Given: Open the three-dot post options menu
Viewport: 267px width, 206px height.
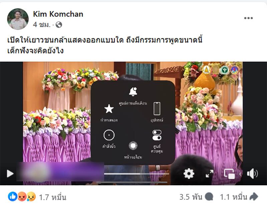Looking at the screenshot, I should point(248,18).
